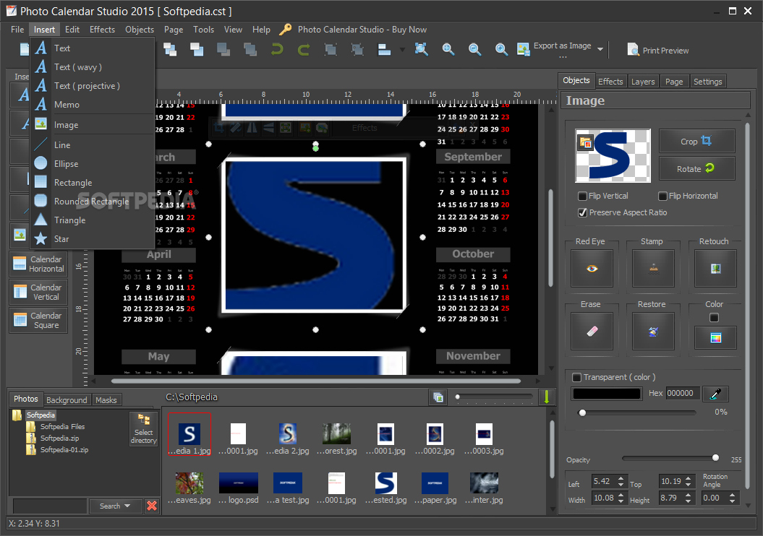This screenshot has height=536, width=763.
Task: Switch to the Layers tab
Action: click(x=643, y=82)
